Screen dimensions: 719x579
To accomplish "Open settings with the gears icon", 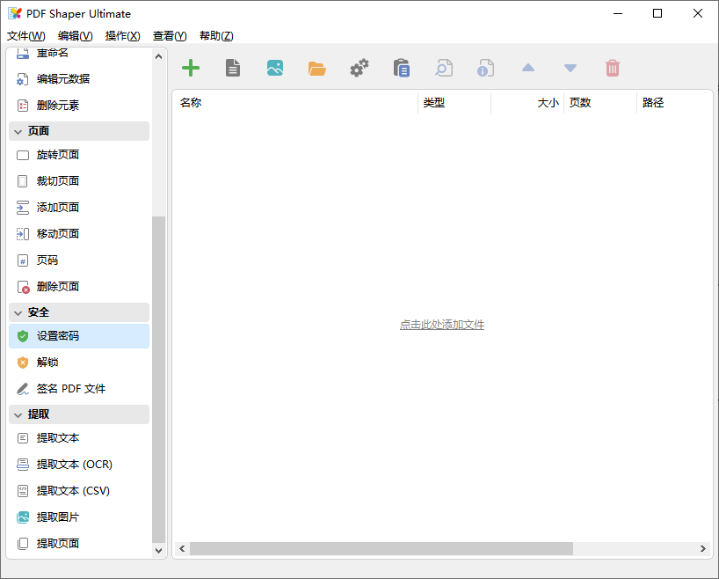I will click(359, 68).
